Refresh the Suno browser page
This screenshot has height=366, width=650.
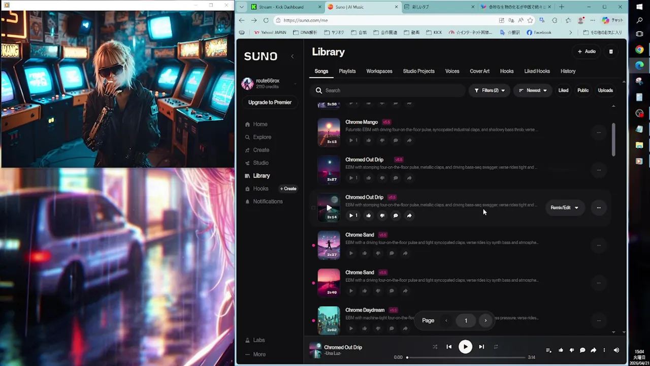coord(266,20)
